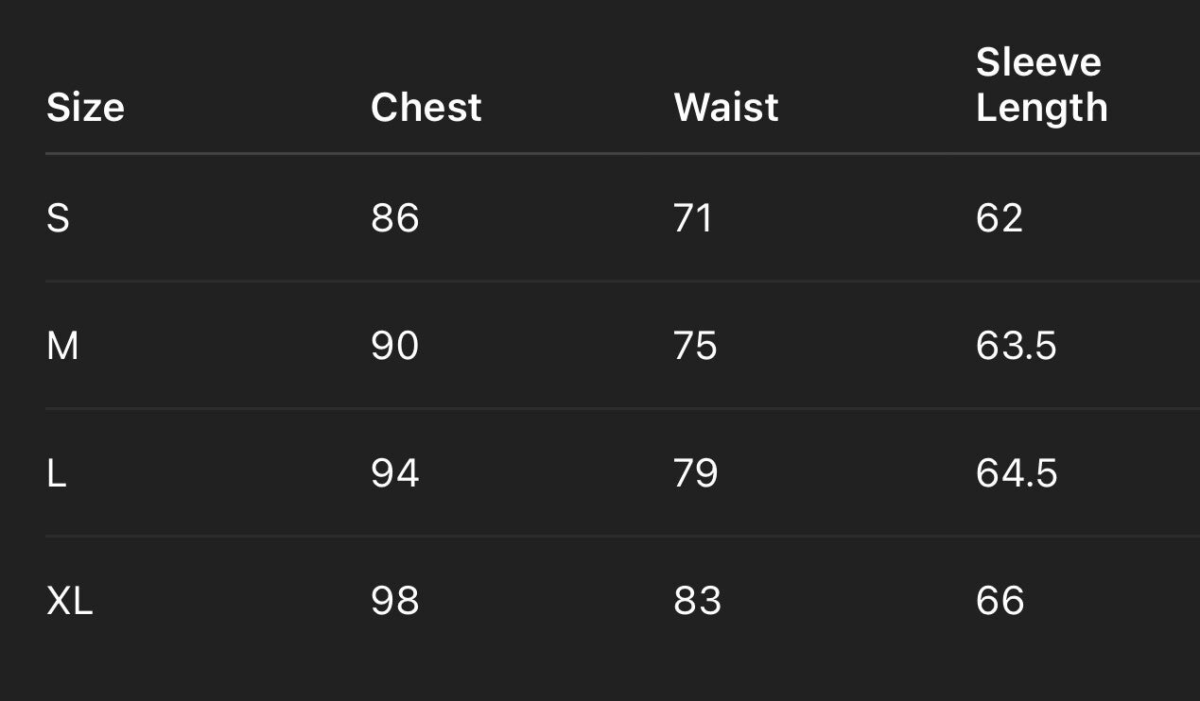Click sleeve length value 64.5
The height and width of the screenshot is (701, 1200).
[x=1017, y=473]
